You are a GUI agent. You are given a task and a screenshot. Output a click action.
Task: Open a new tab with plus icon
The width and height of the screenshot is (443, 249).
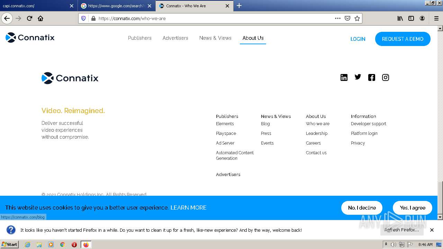pyautogui.click(x=239, y=6)
